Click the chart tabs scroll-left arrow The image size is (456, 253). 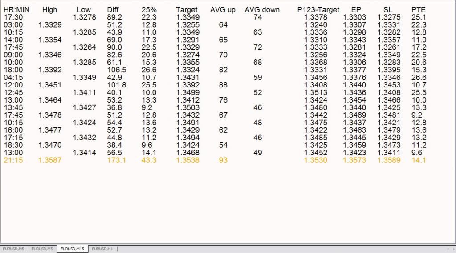(448, 249)
